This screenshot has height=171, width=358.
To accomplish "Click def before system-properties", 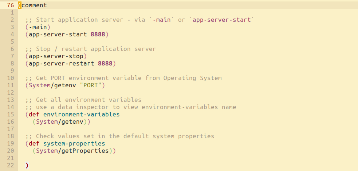I will 34,143.
